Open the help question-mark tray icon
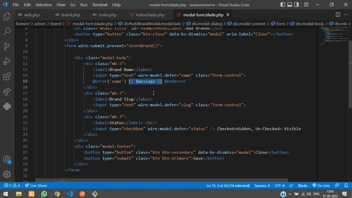Viewport: 352px width, 198px height. click(283, 194)
